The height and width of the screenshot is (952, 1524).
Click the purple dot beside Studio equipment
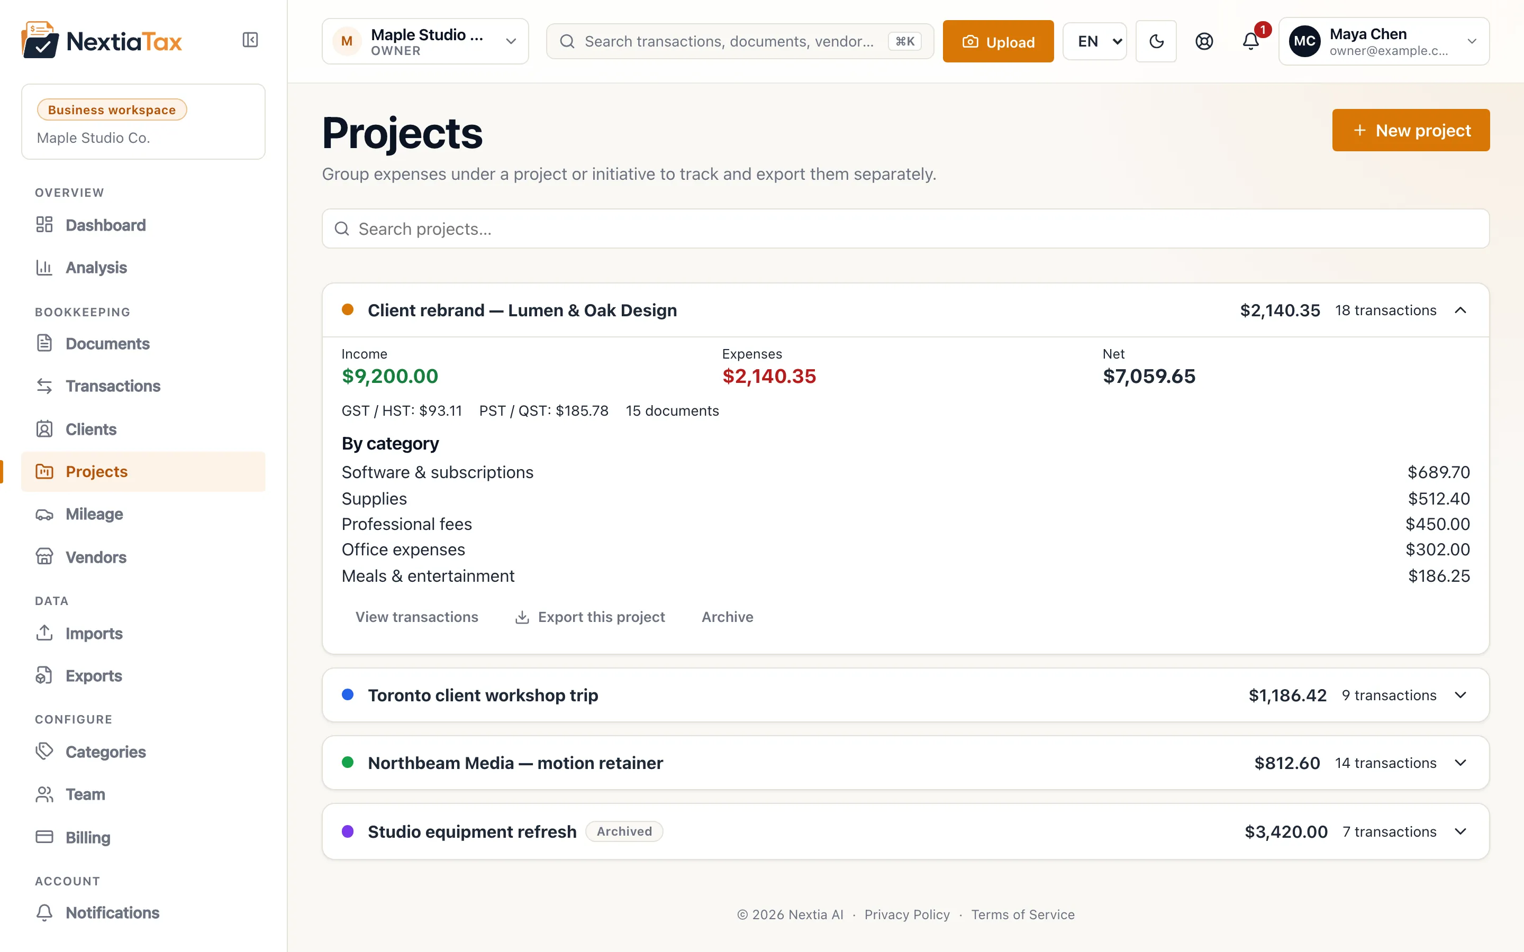(348, 831)
